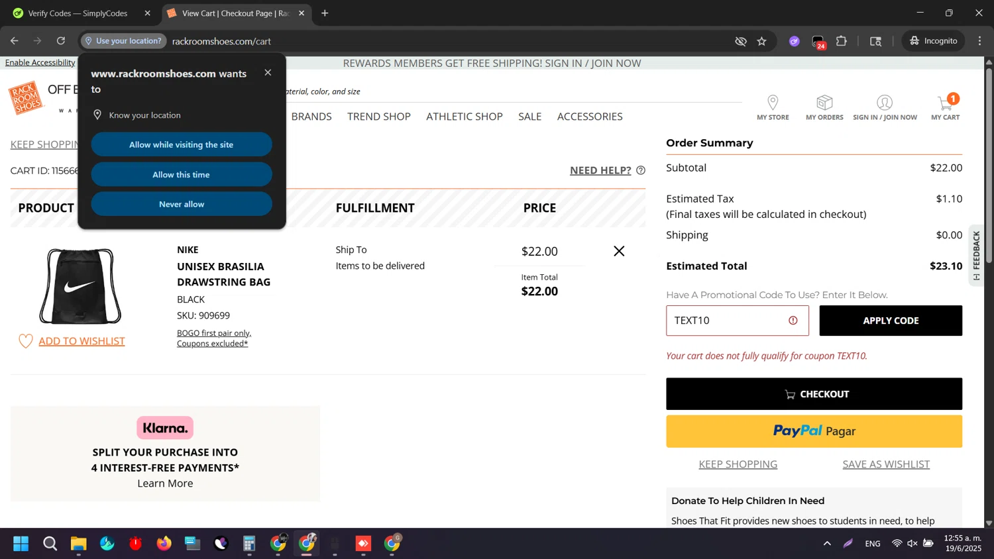994x559 pixels.
Task: Open a new browser tab
Action: coord(325,13)
